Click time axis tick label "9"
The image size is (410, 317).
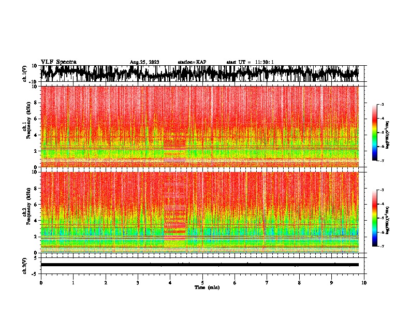(x=331, y=283)
